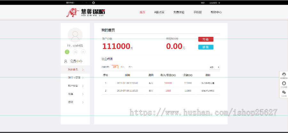
Task: Click the 余额(元) column header
Action: [188, 75]
